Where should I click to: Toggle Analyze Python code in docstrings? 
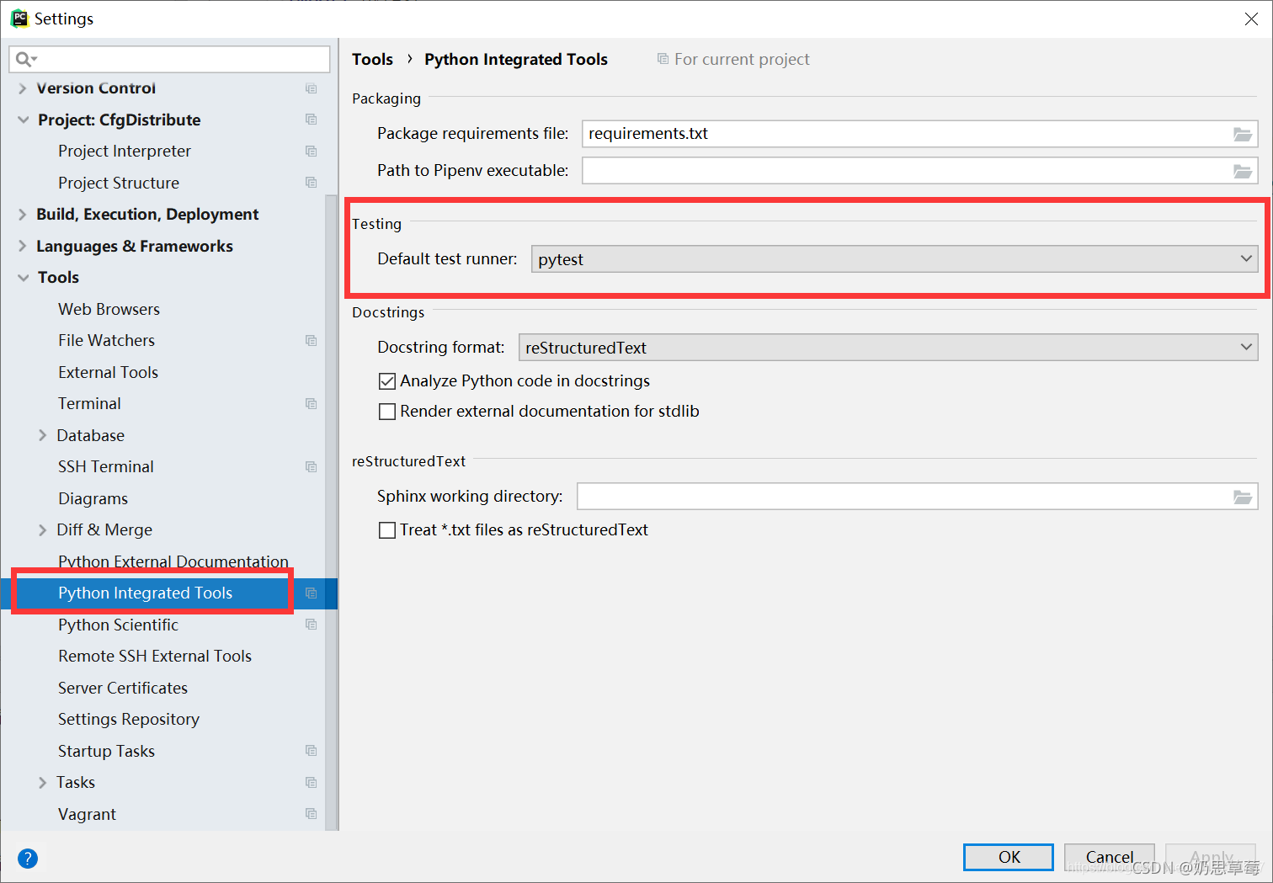(387, 381)
